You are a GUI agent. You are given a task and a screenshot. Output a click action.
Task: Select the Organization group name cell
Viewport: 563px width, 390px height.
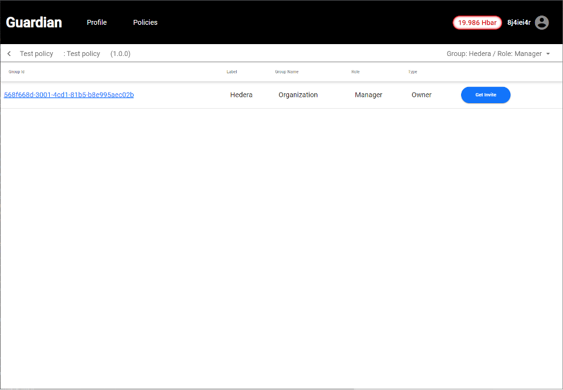pyautogui.click(x=298, y=95)
